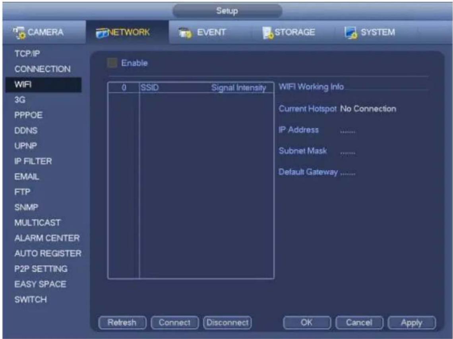The height and width of the screenshot is (339, 453).
Task: Click the 0 count column header
Action: [124, 87]
